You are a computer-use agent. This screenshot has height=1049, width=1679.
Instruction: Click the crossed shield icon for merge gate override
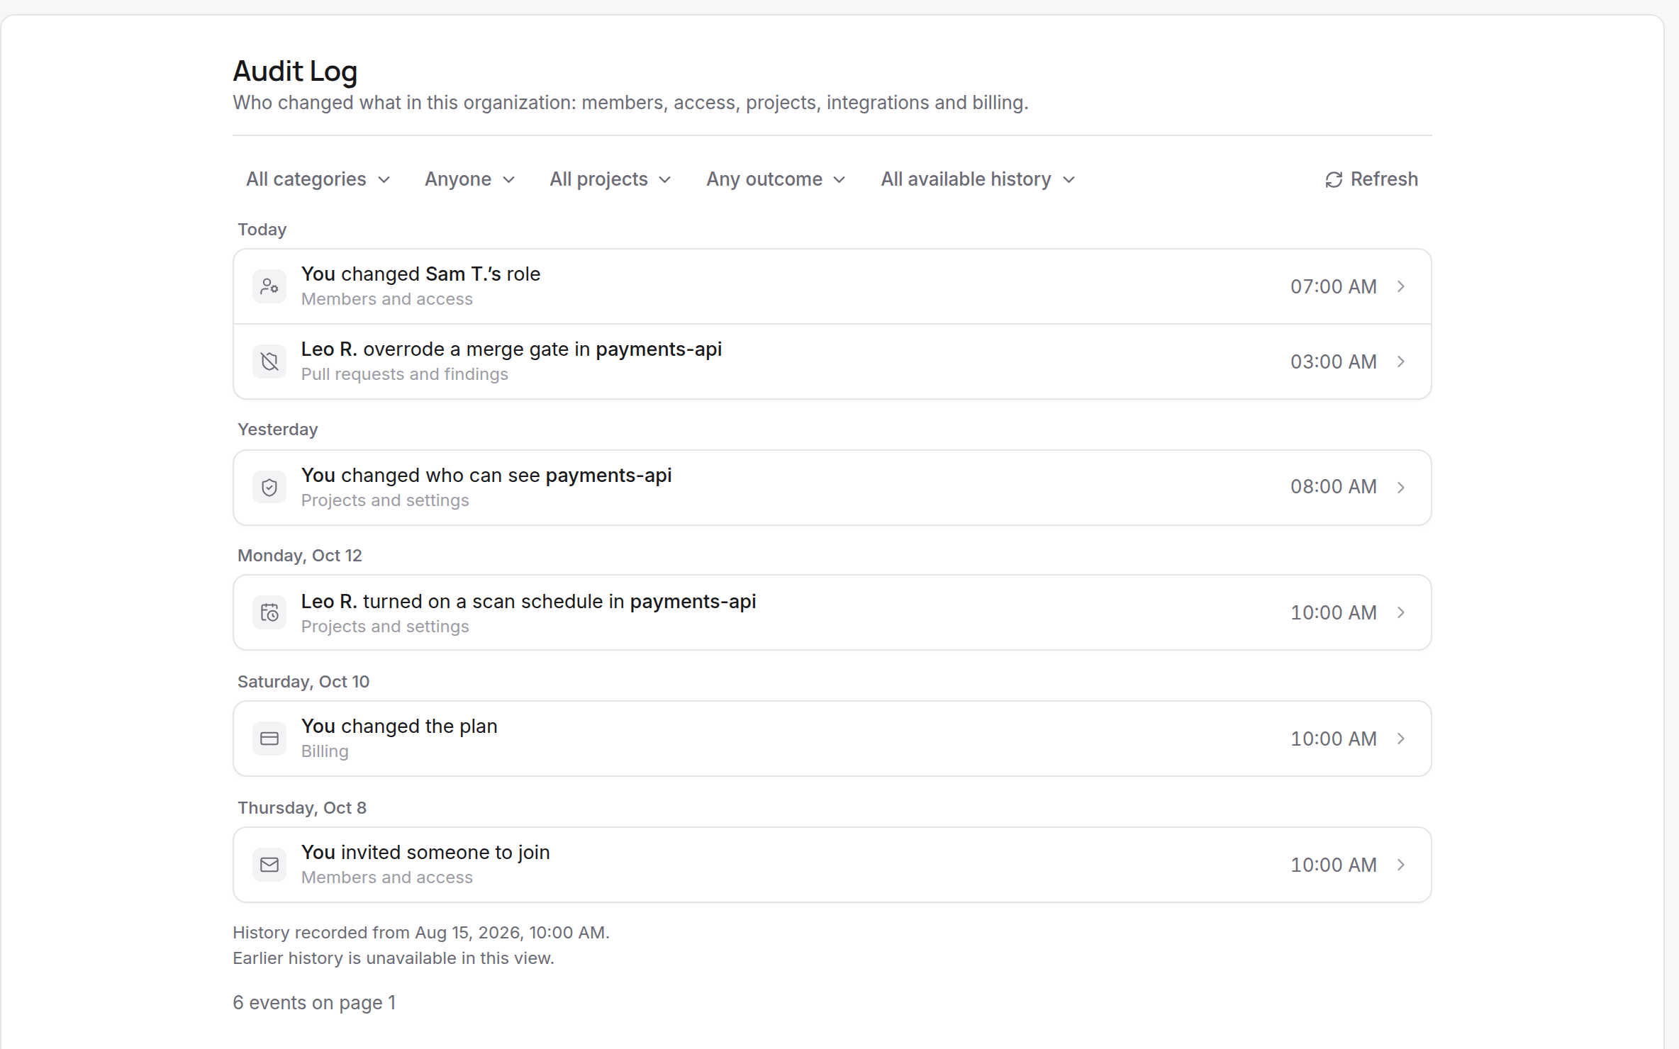(269, 361)
